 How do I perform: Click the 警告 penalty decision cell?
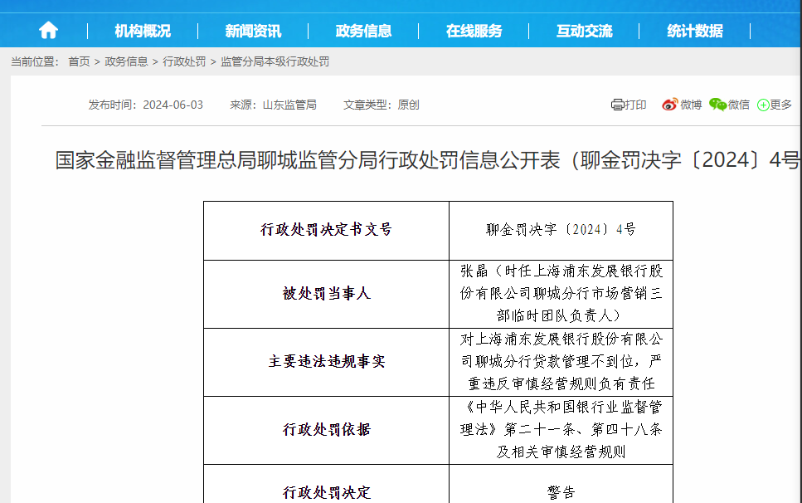point(561,492)
